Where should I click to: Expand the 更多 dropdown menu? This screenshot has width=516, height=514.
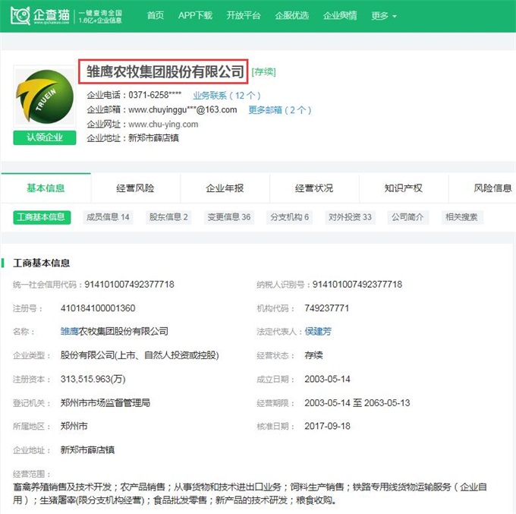(x=384, y=15)
